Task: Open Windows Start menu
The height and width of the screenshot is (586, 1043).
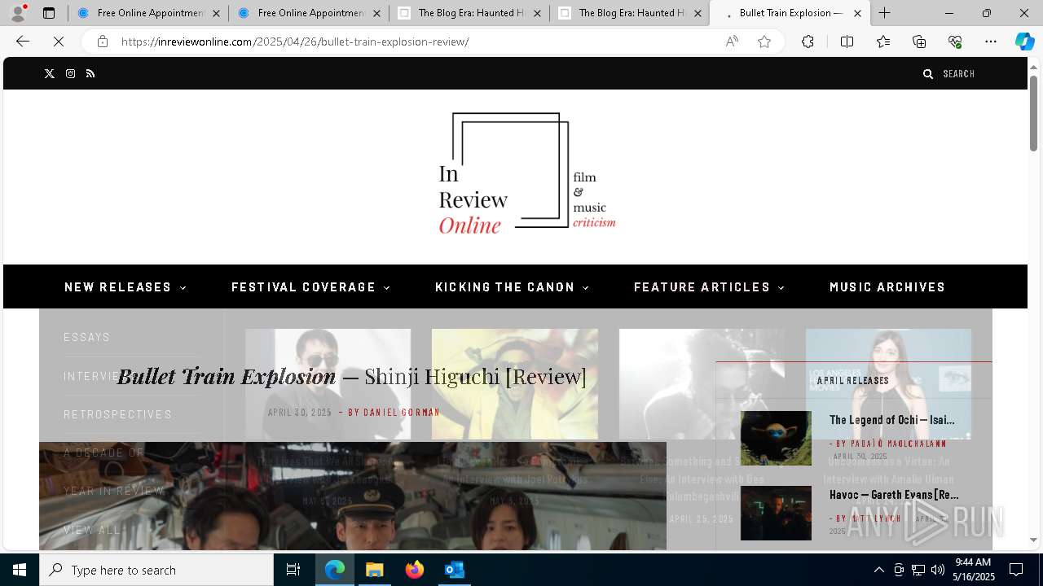Action: pyautogui.click(x=20, y=570)
